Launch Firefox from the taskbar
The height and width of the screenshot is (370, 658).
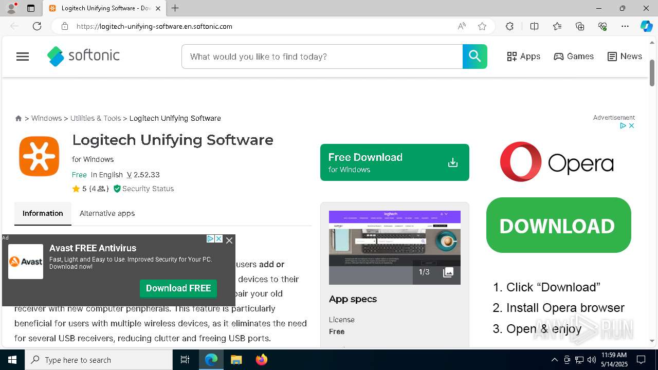[x=261, y=360]
